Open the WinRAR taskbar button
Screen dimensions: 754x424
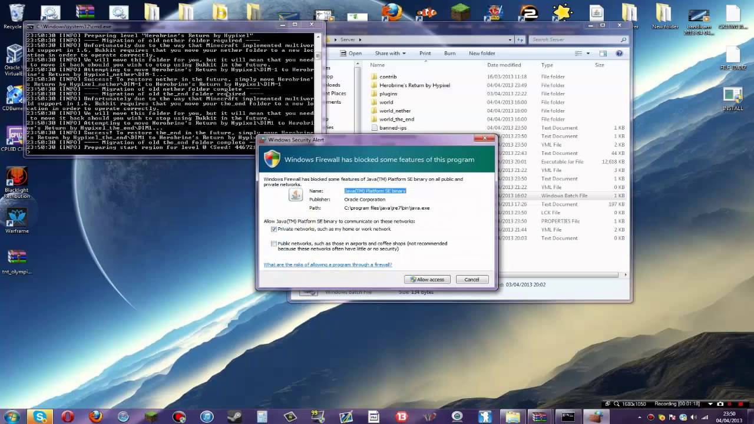pyautogui.click(x=540, y=416)
